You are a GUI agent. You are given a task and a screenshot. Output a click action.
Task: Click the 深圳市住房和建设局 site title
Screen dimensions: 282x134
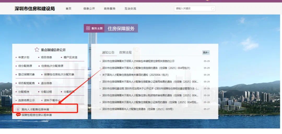point(35,9)
